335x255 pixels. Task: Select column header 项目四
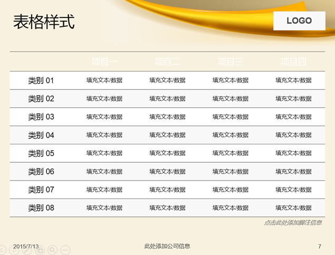[x=293, y=62]
